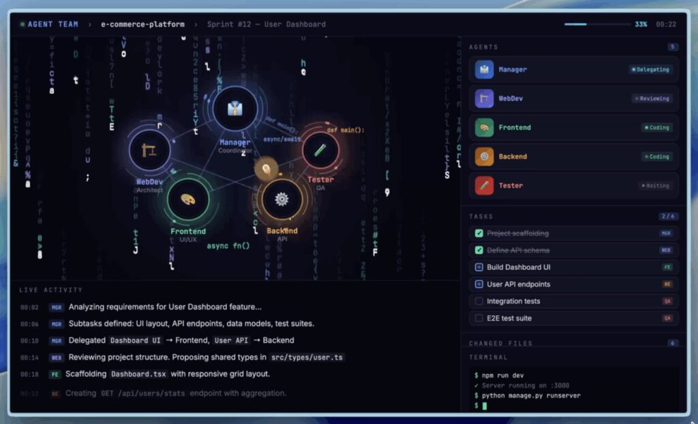Open Sprint #12 User Dashboard breadcrumb
The width and height of the screenshot is (698, 424).
point(267,25)
